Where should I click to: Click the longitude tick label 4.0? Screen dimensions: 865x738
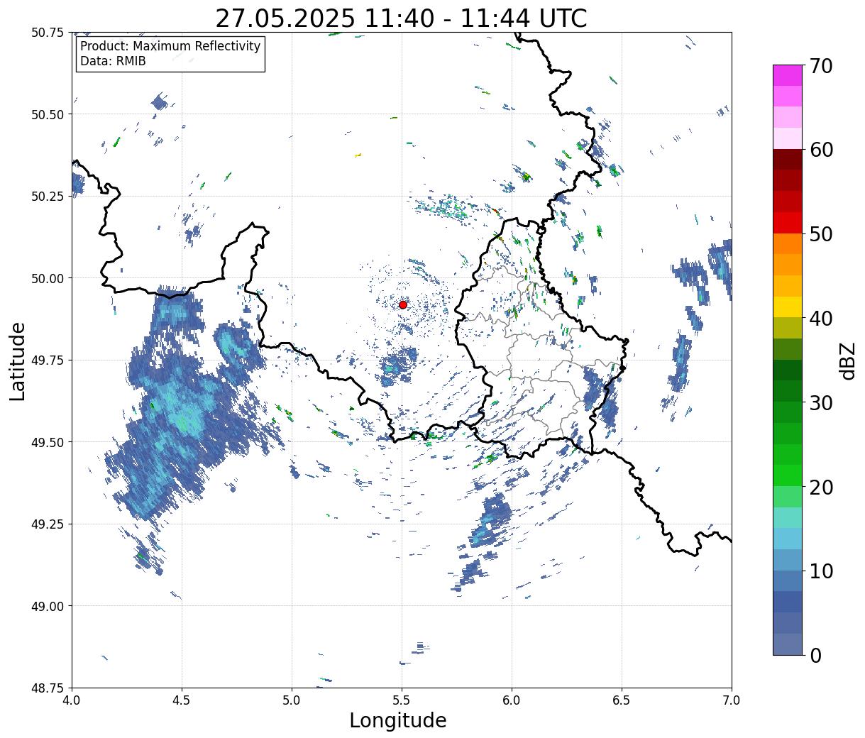coord(72,700)
